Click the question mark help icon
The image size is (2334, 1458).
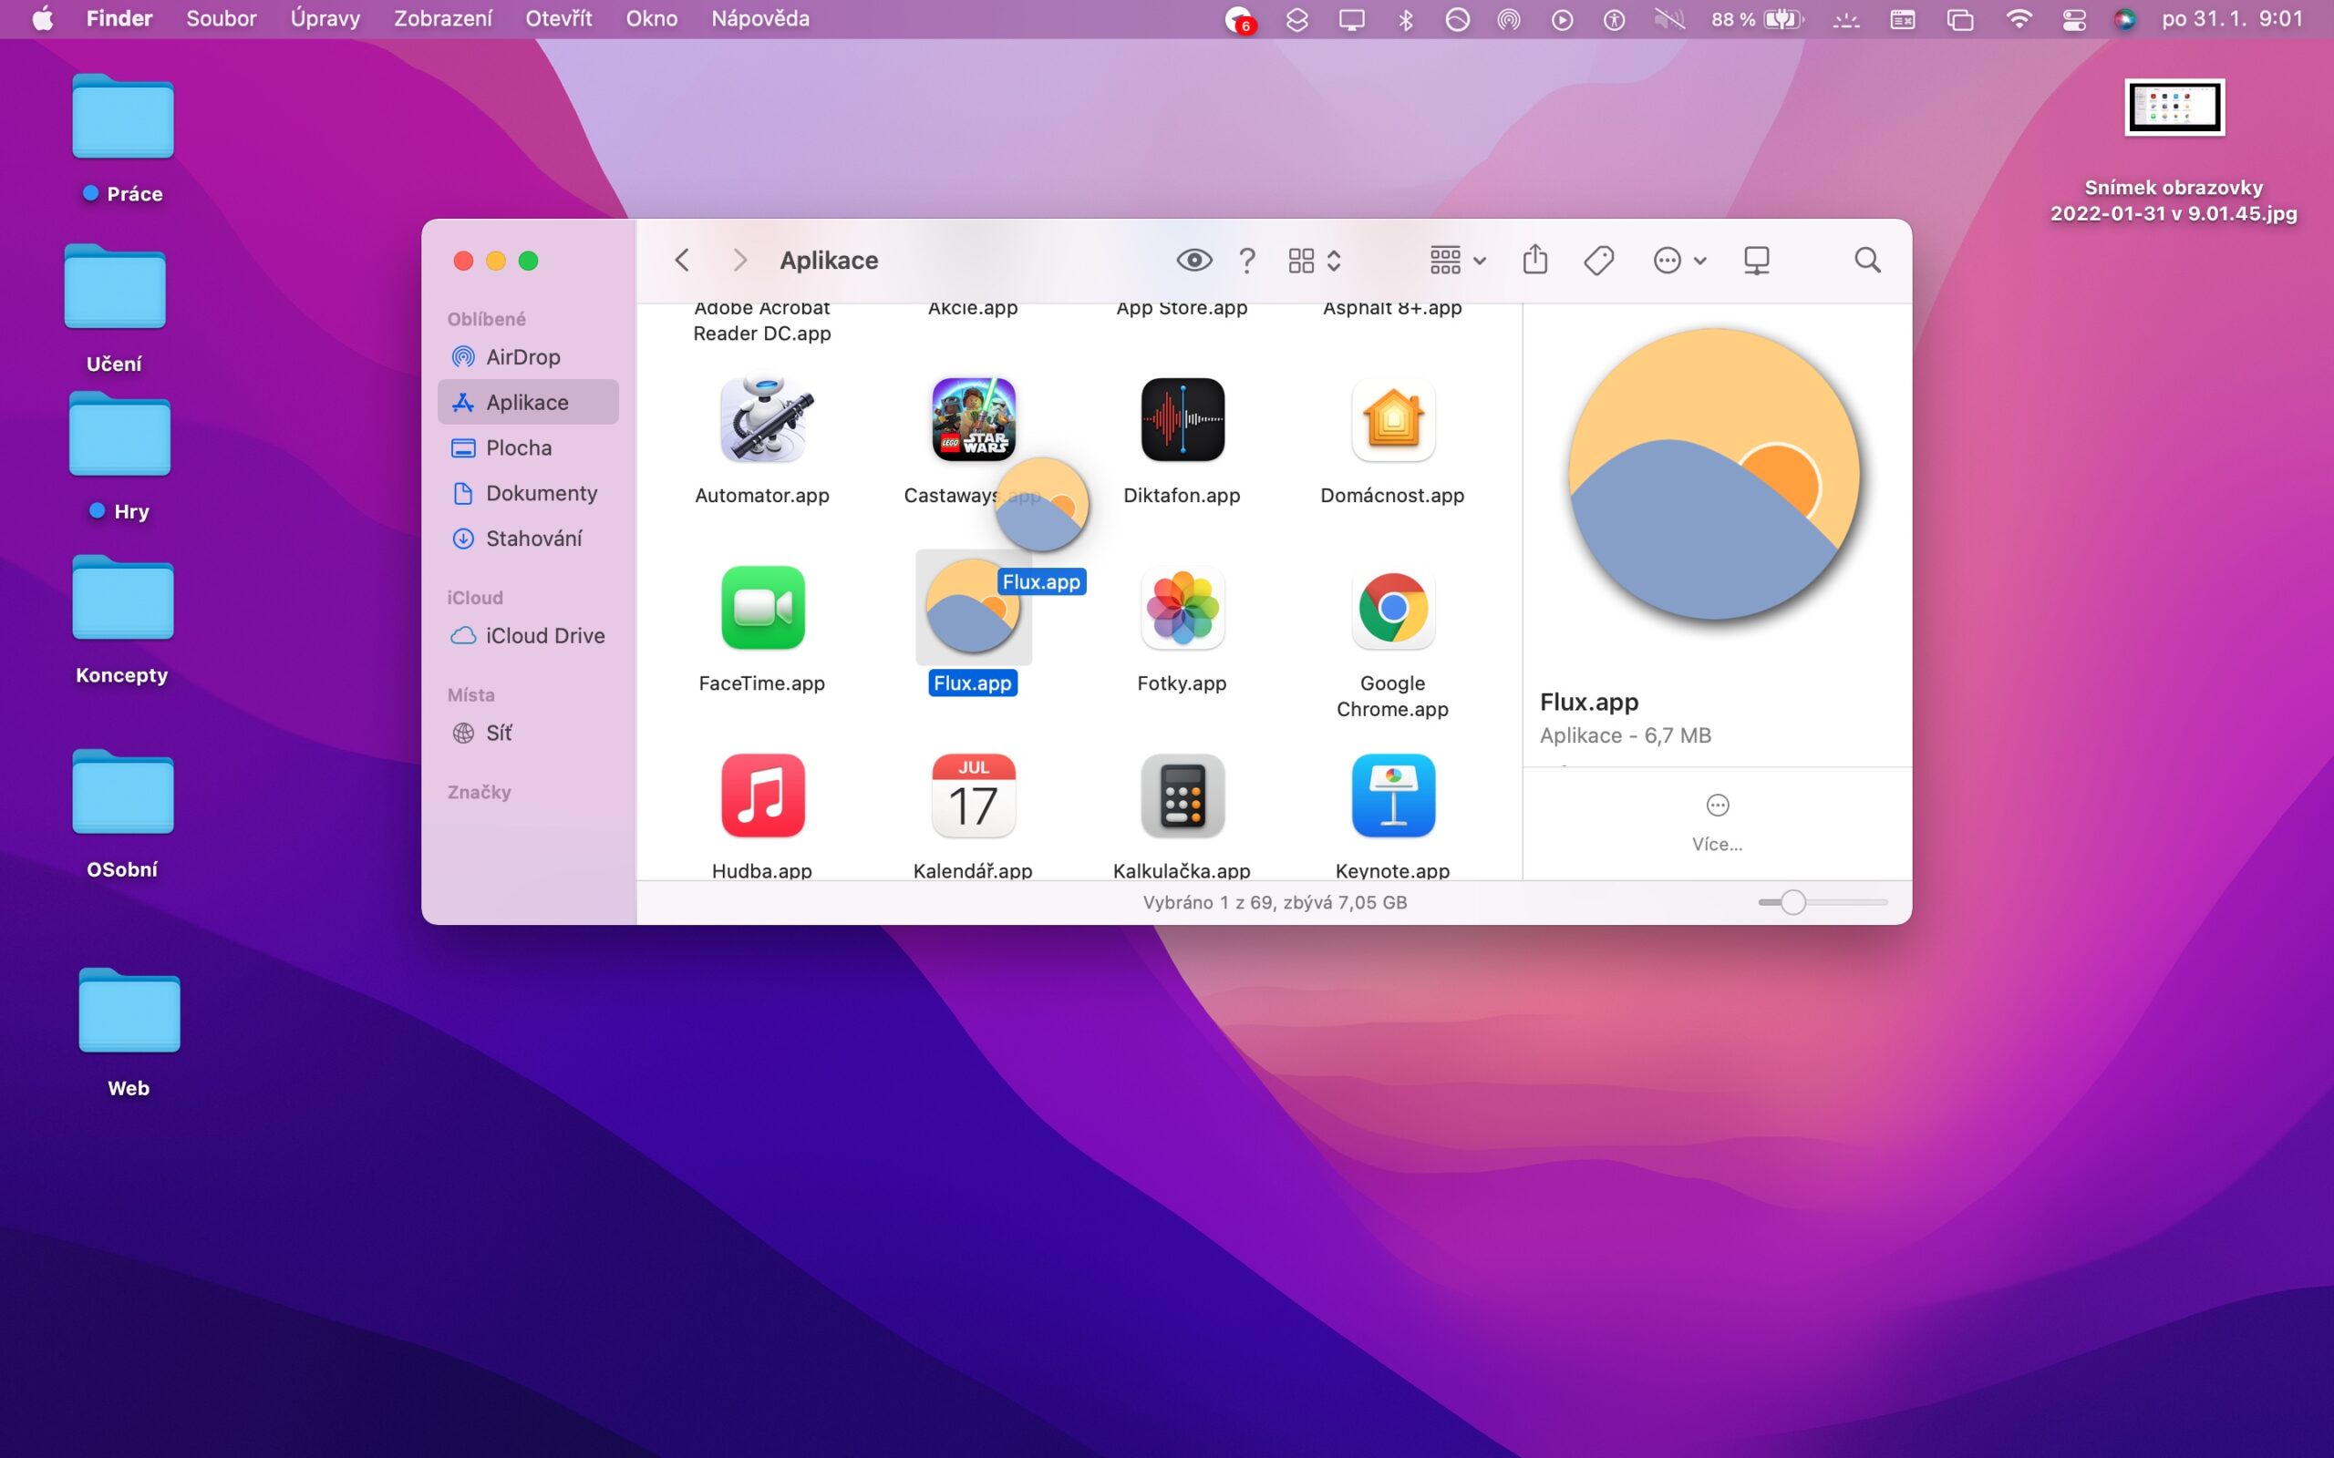(1247, 261)
